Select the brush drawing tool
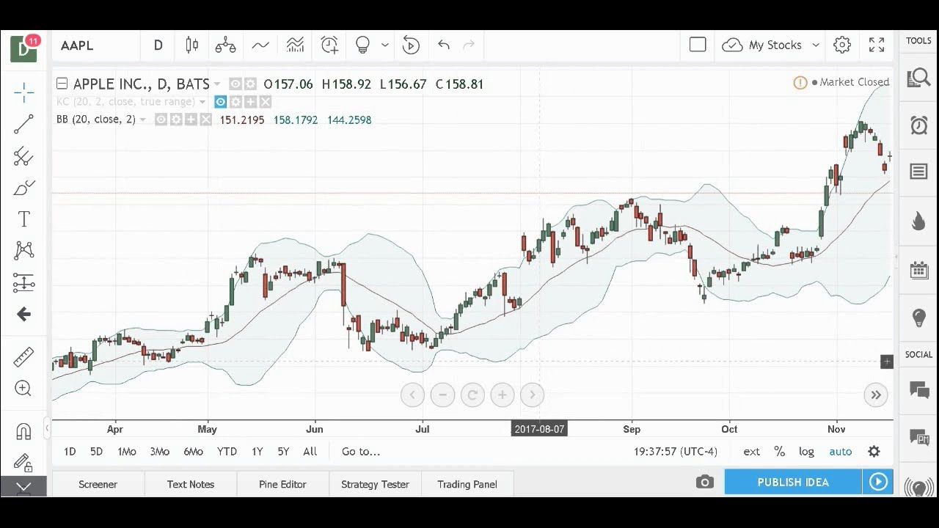The width and height of the screenshot is (939, 528). 23,188
